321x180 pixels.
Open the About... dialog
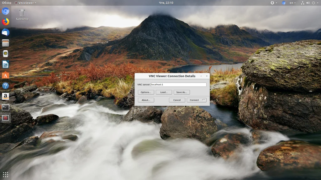tap(146, 100)
